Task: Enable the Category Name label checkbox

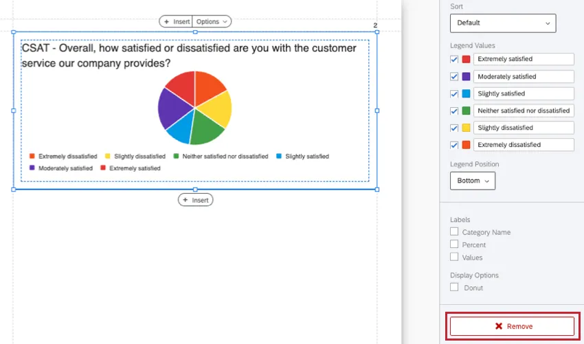Action: click(454, 231)
